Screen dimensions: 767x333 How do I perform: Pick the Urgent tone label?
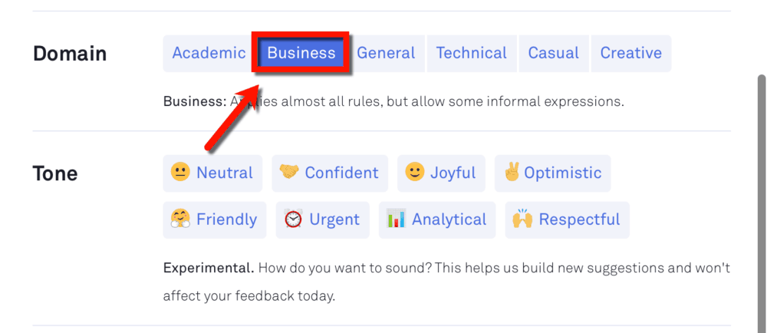point(334,219)
